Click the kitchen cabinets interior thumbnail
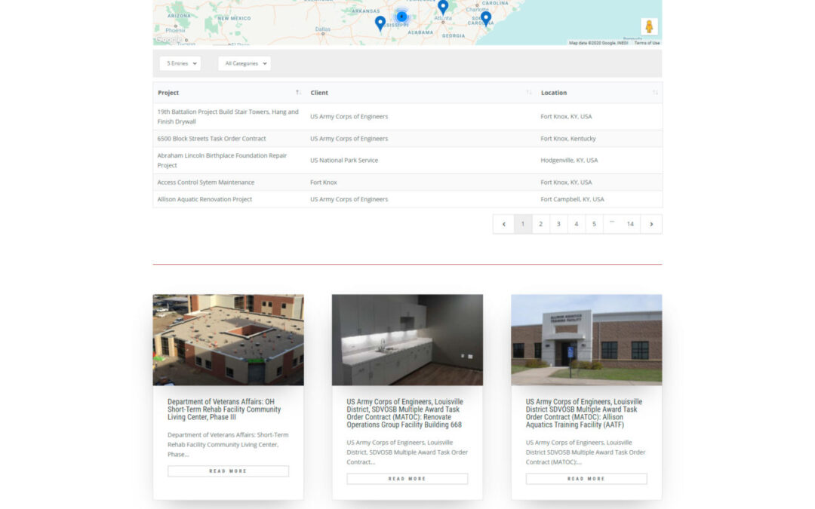The width and height of the screenshot is (815, 509). point(407,339)
